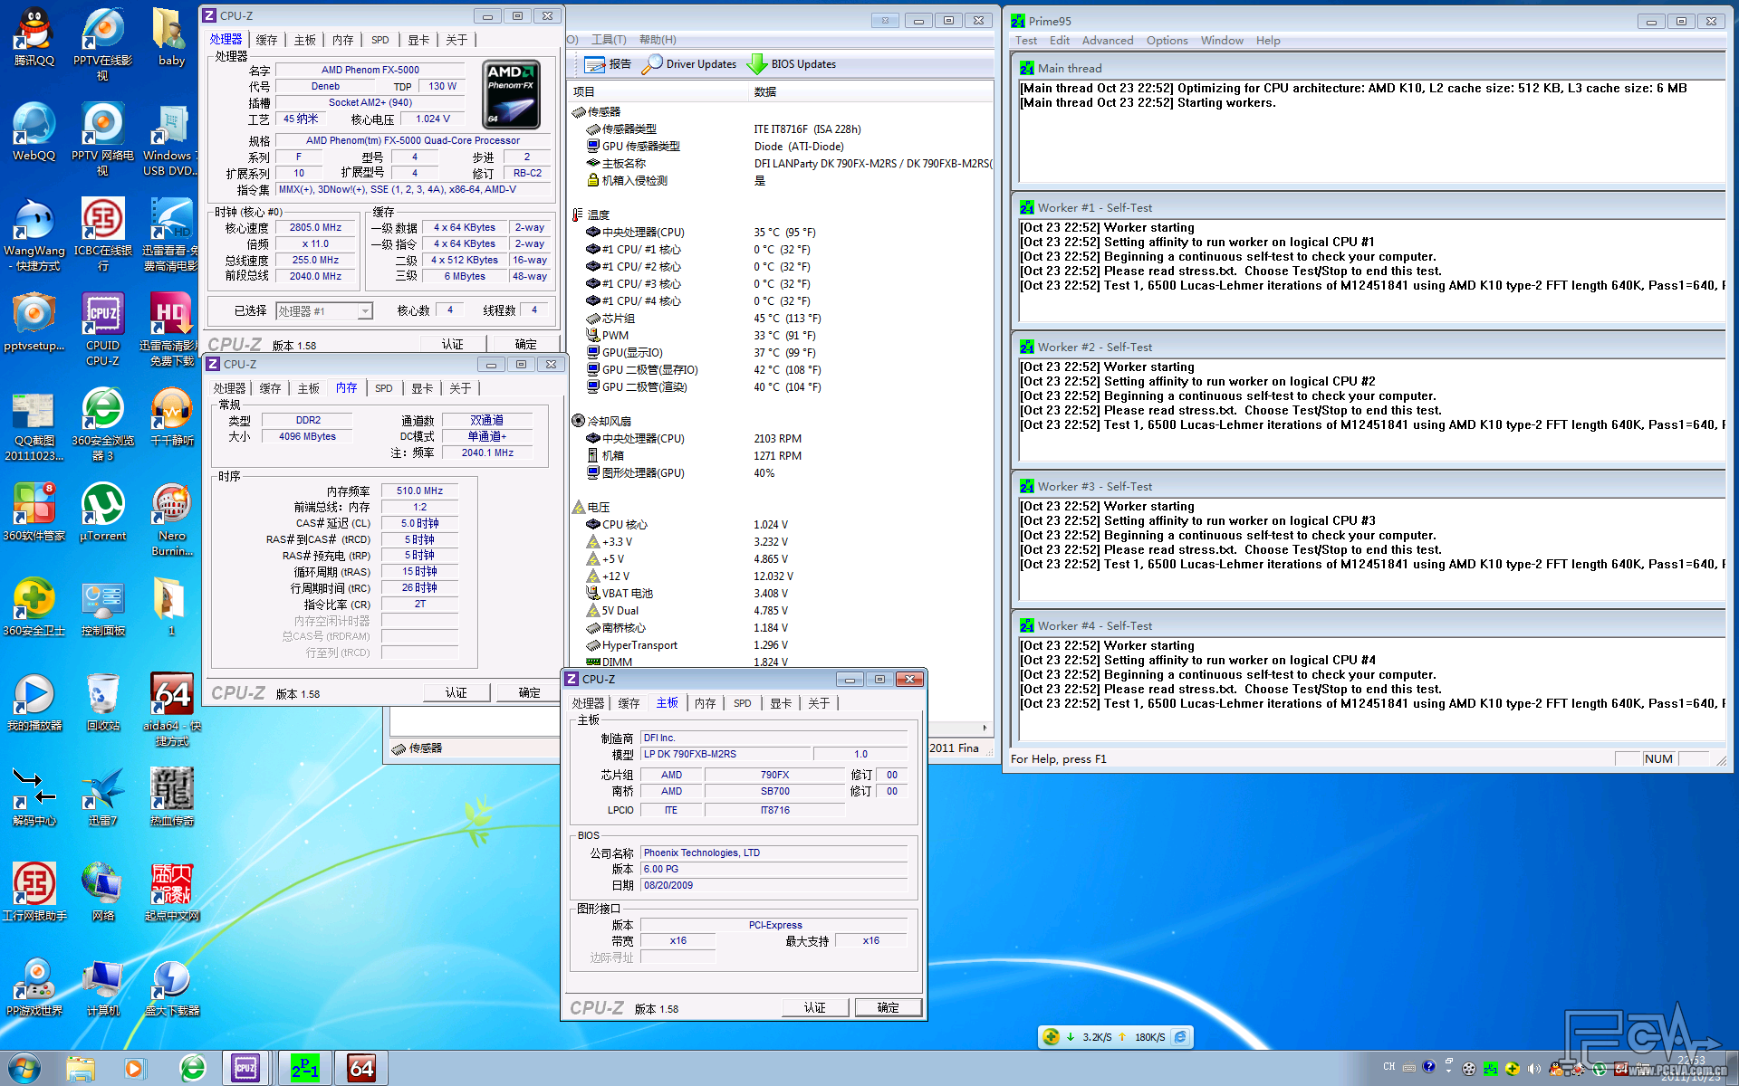Select SPD tab in top CPU-Z window
Image resolution: width=1739 pixels, height=1086 pixels.
(x=380, y=40)
